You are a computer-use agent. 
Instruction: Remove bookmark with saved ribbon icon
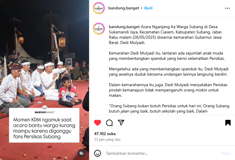click(x=228, y=123)
